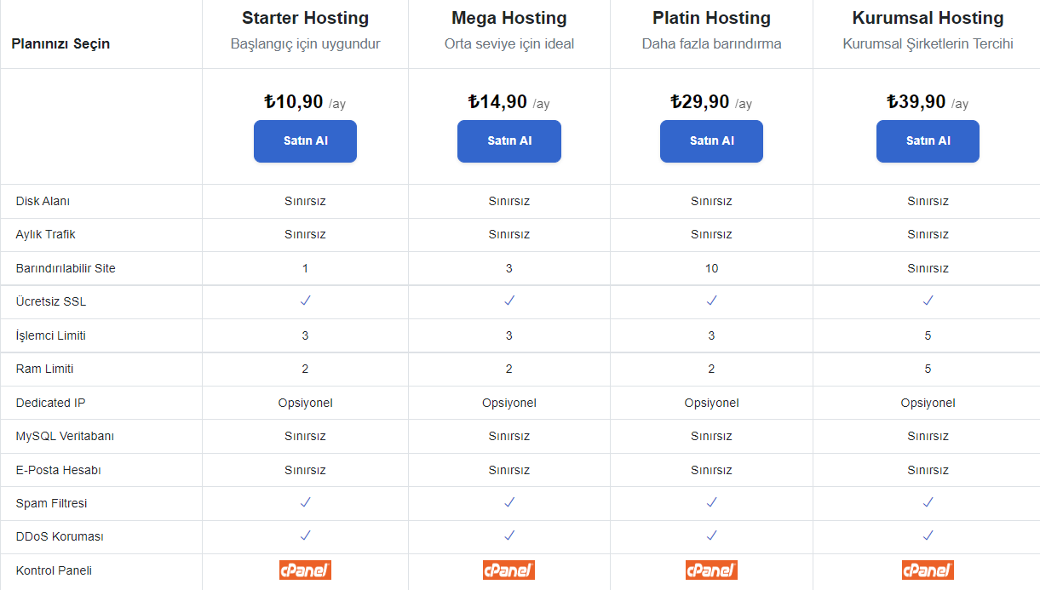Click the Planınızı Seçin heading
Image resolution: width=1040 pixels, height=590 pixels.
tap(60, 44)
